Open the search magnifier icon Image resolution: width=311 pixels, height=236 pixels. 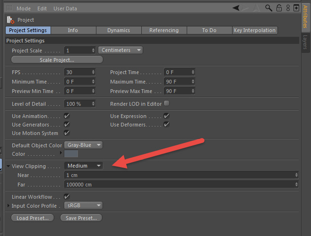(268, 8)
